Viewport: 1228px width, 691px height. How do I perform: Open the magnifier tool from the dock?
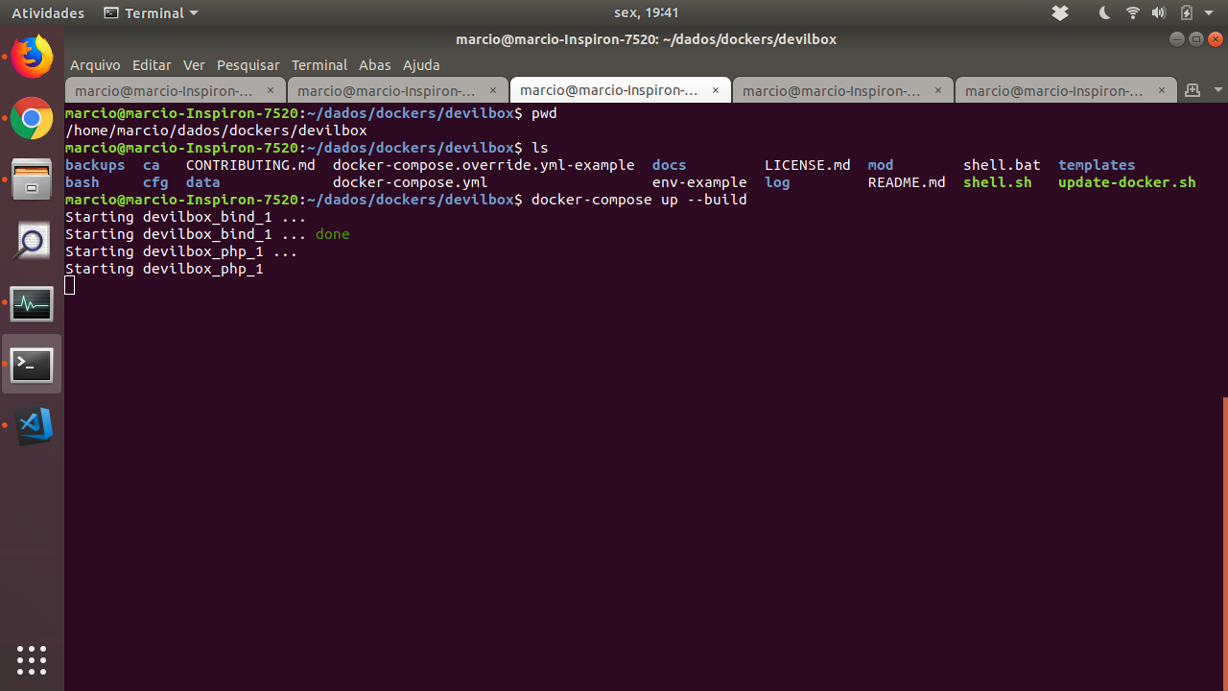pos(32,240)
